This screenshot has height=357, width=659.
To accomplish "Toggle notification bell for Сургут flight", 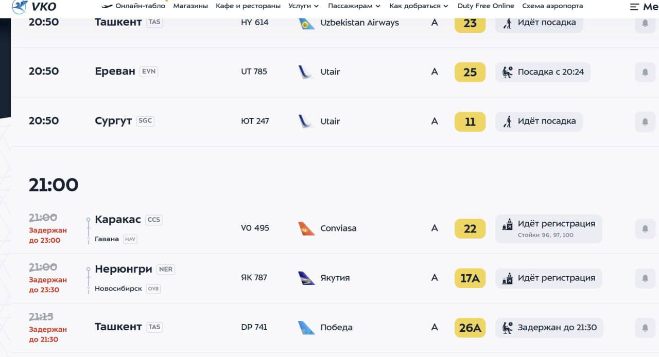I will 645,122.
